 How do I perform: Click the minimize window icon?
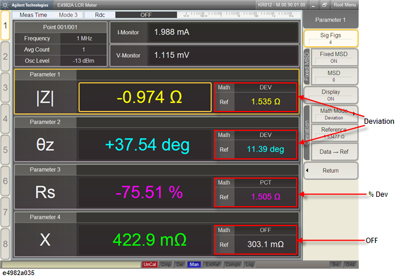pyautogui.click(x=314, y=5)
